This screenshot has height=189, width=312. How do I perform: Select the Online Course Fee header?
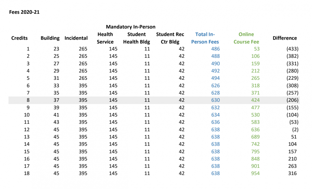[246, 38]
